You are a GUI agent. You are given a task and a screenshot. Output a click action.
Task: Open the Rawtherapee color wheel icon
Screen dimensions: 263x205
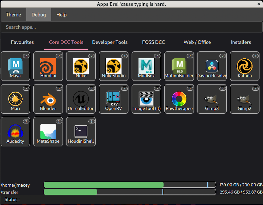(x=179, y=99)
